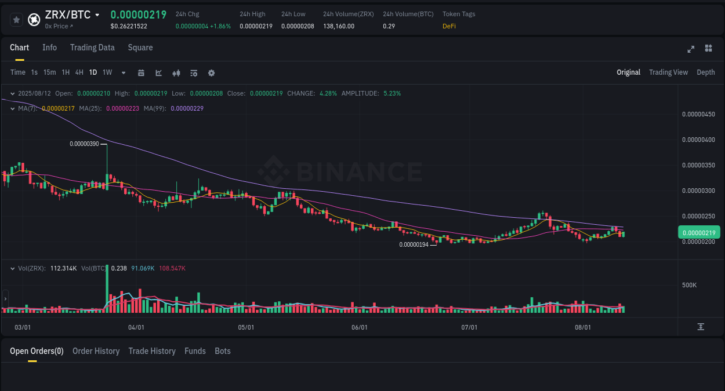Open the Bots tab
725x391 pixels.
click(223, 351)
